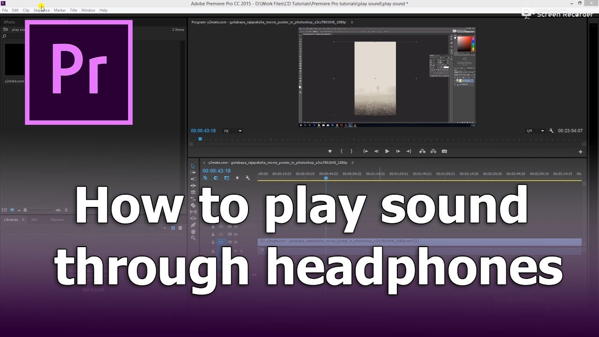This screenshot has width=599, height=337.
Task: Switch to the Effects tab
Action: 9,22
